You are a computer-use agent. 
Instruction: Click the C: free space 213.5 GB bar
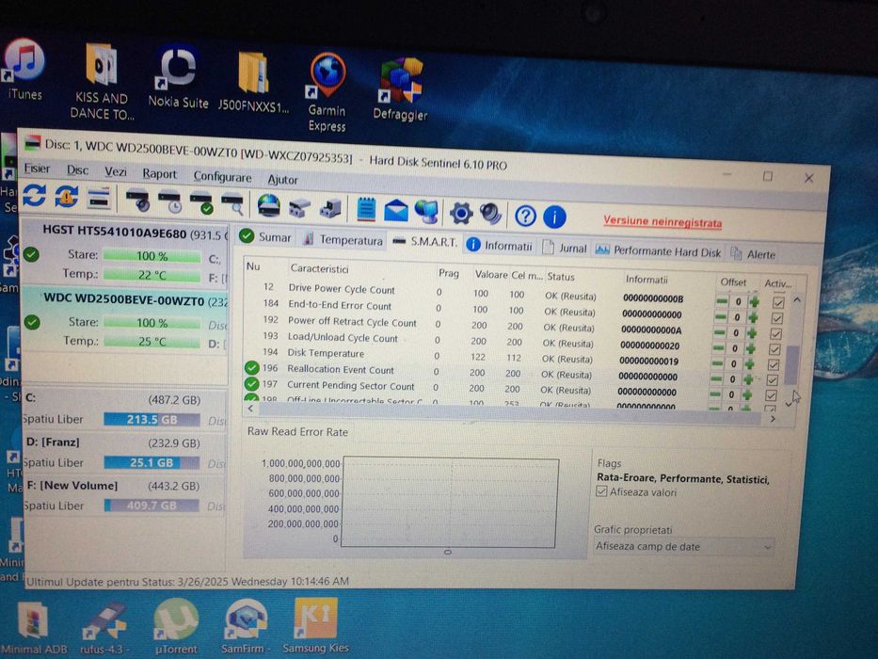[x=152, y=420]
